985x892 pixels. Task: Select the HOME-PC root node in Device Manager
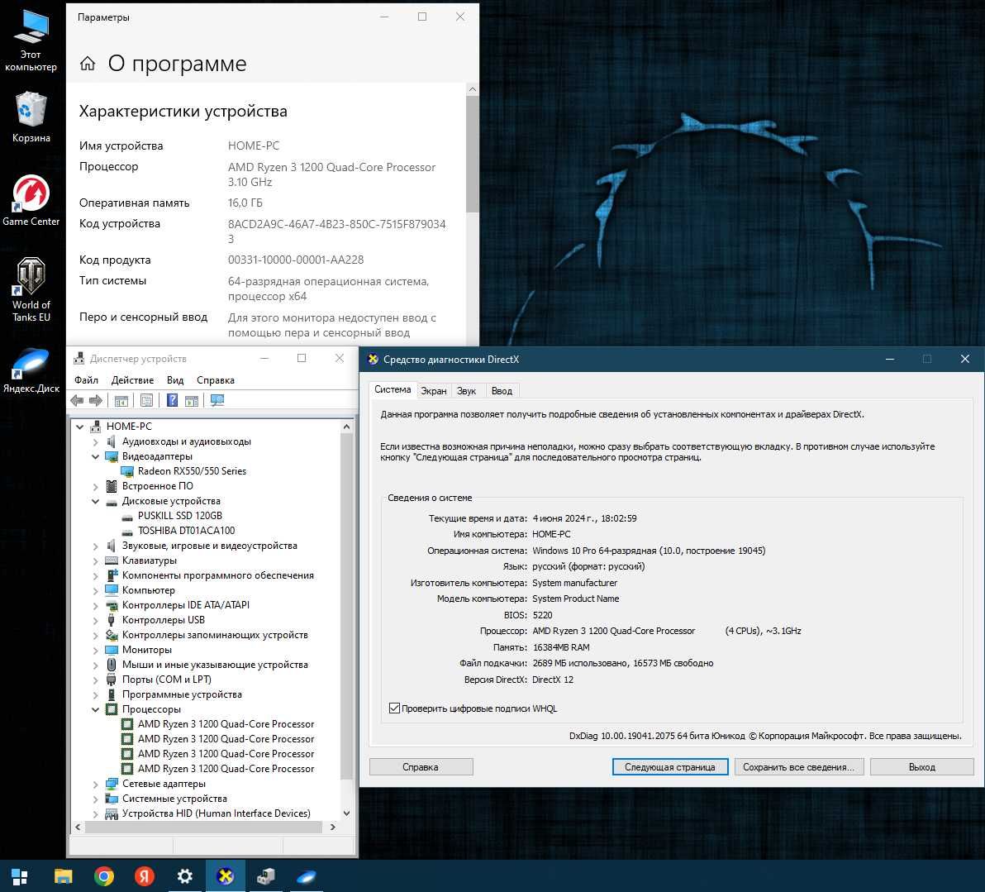[129, 427]
